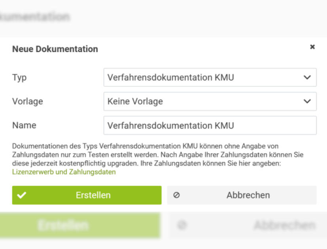Click the paragraph starting with Dokumentationen des Typs
Image resolution: width=327 pixels, height=249 pixels.
click(x=158, y=155)
